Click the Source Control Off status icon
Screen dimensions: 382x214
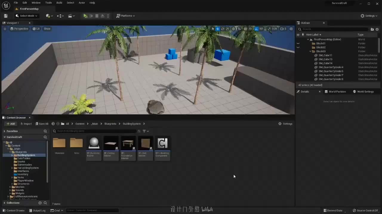pyautogui.click(x=365, y=210)
